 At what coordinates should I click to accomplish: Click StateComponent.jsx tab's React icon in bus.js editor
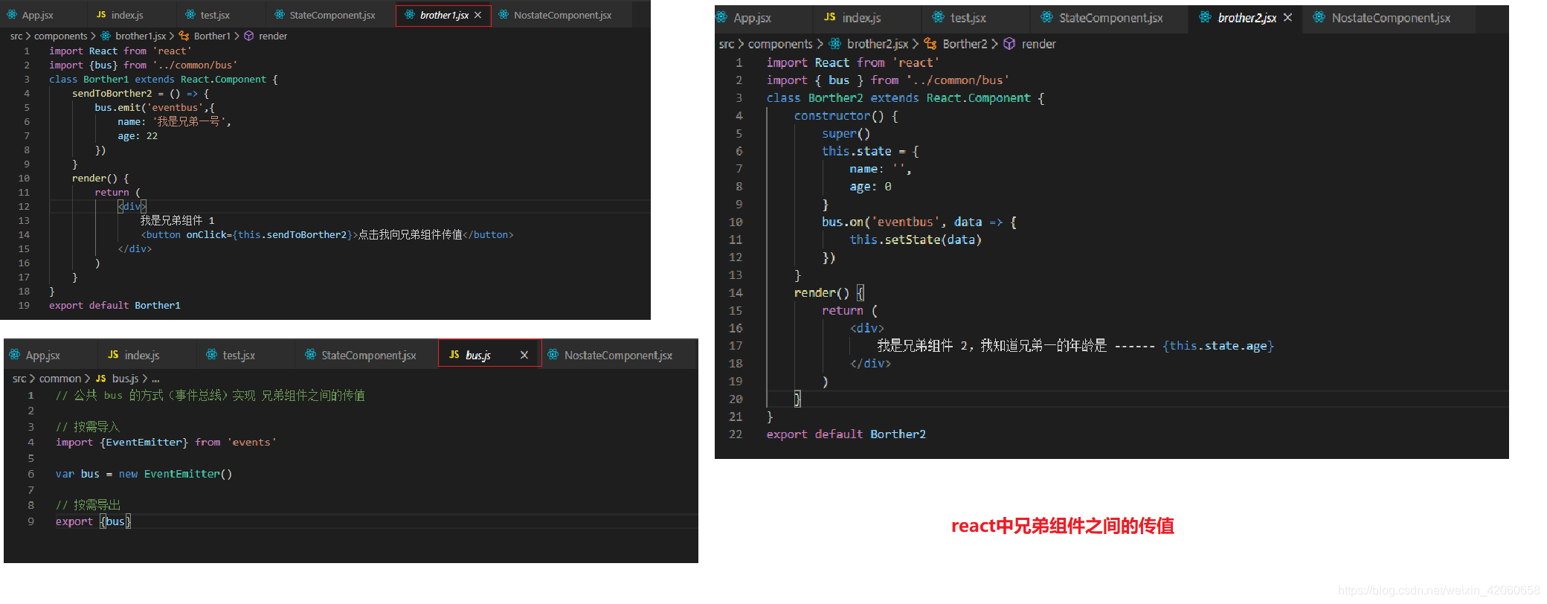(310, 355)
